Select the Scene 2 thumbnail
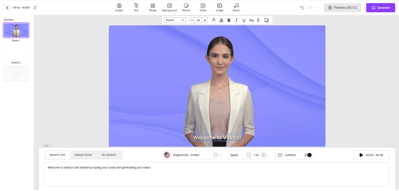Image resolution: width=399 pixels, height=191 pixels. tap(16, 52)
